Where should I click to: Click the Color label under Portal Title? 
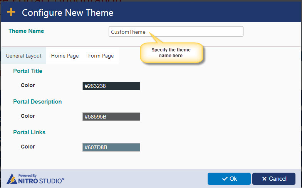pos(28,85)
